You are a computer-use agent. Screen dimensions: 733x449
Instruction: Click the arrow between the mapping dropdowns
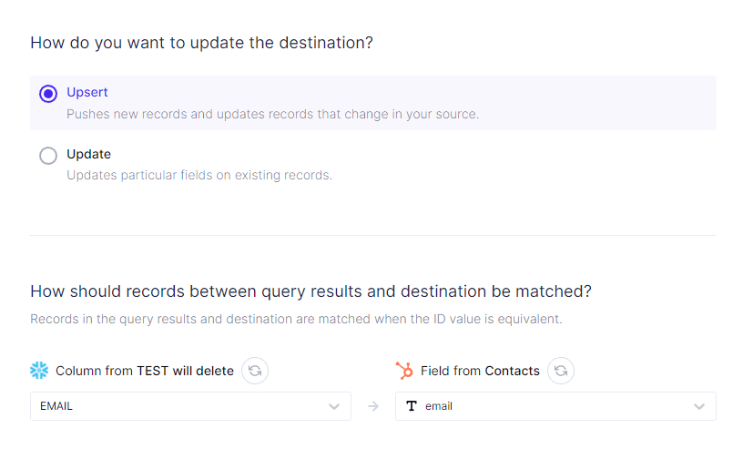(x=373, y=406)
